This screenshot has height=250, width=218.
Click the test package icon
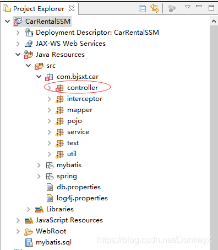pyautogui.click(x=60, y=143)
